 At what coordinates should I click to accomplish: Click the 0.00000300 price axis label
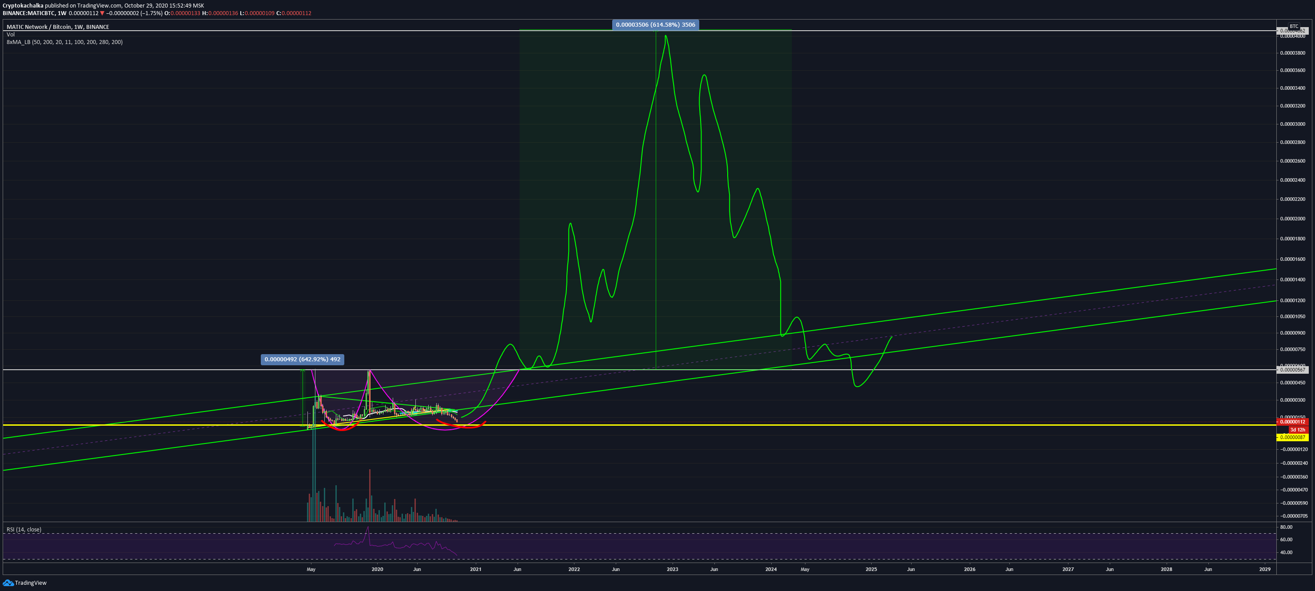point(1293,400)
